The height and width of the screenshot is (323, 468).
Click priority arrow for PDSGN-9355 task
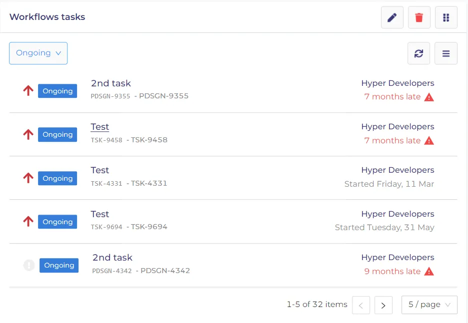28,90
